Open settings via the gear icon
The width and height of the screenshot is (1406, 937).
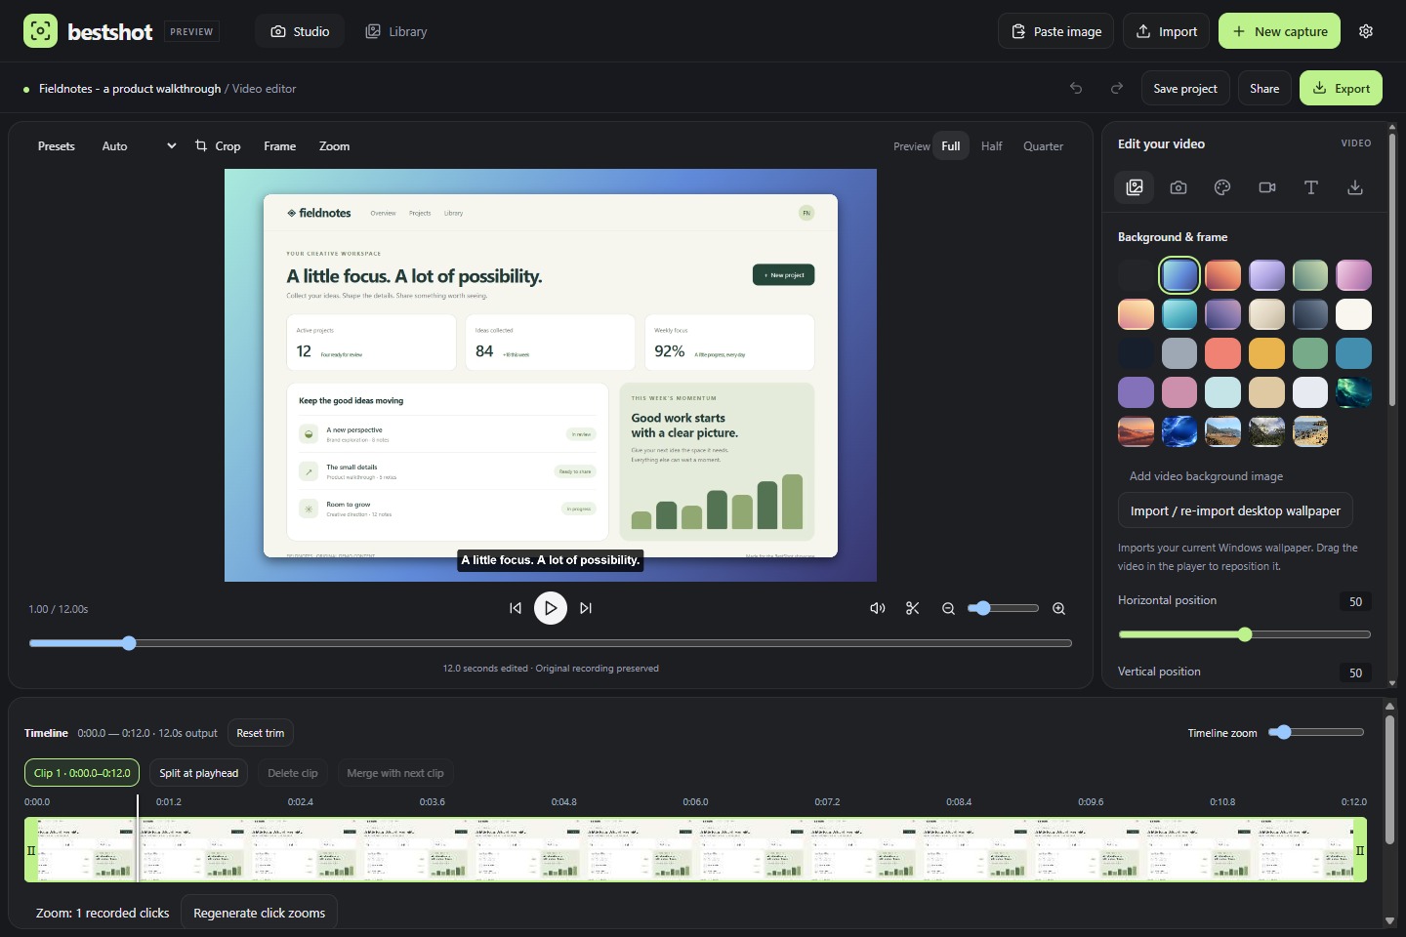[1366, 31]
